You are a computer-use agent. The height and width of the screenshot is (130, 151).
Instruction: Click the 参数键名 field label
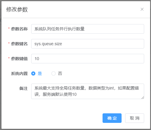pyautogui.click(x=19, y=44)
